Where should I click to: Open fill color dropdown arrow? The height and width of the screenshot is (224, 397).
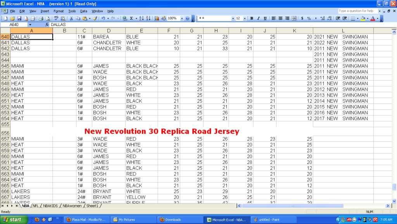coord(368,18)
